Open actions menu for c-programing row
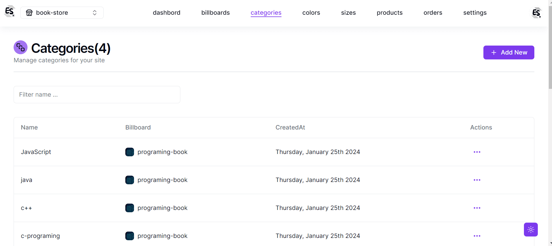The height and width of the screenshot is (246, 552). point(477,236)
